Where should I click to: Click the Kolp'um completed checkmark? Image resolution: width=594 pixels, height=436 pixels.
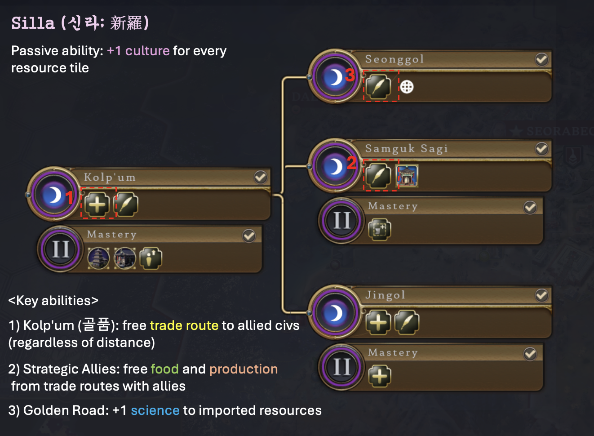(261, 177)
